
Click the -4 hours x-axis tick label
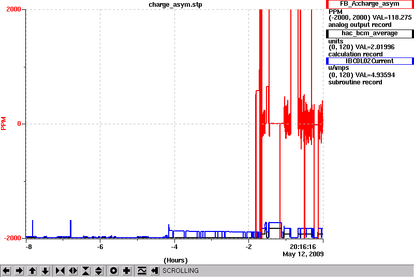coord(174,247)
